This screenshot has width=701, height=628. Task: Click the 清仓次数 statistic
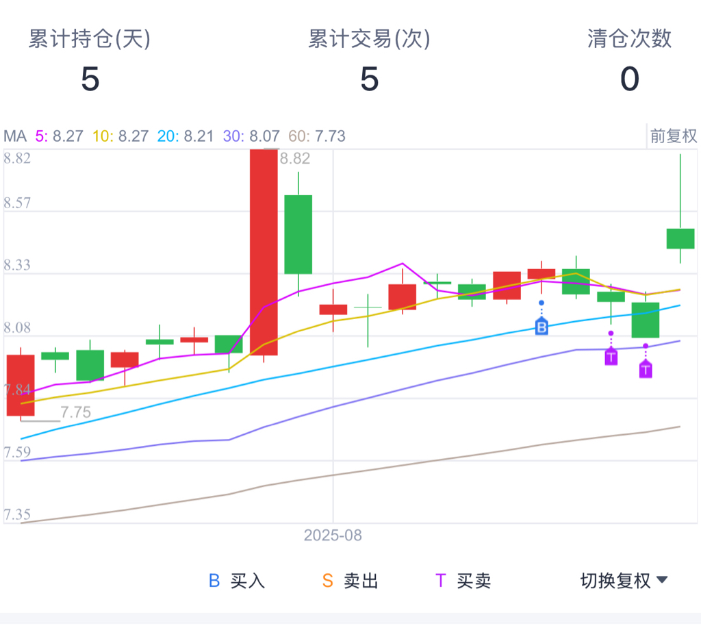click(630, 60)
